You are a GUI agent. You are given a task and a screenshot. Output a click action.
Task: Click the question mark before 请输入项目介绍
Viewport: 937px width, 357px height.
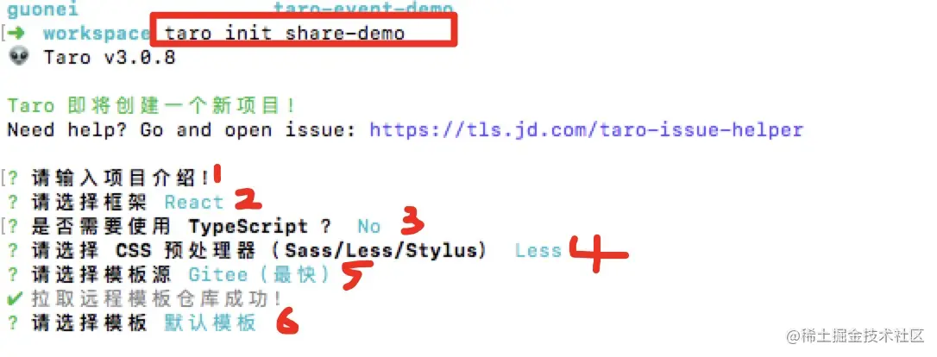tap(14, 178)
